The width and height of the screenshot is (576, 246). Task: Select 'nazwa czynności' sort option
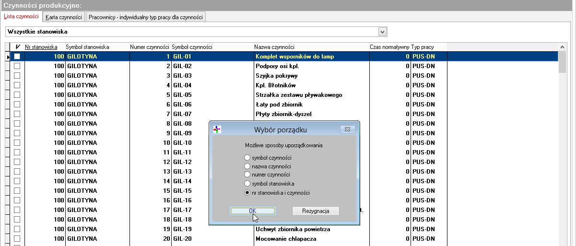pos(247,166)
